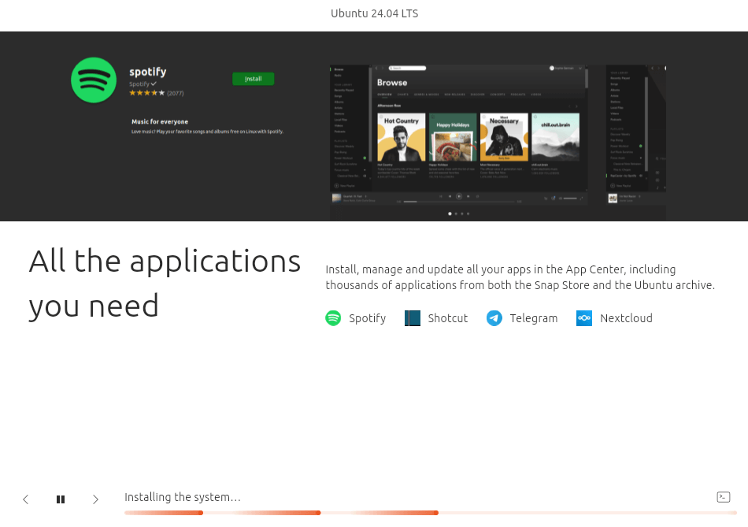
Task: Go to the previous slide
Action: point(26,499)
